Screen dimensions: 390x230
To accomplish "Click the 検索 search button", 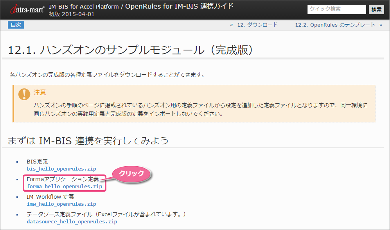I will tap(376, 9).
